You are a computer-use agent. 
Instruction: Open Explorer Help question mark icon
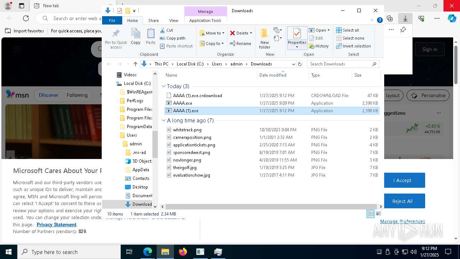pyautogui.click(x=379, y=21)
